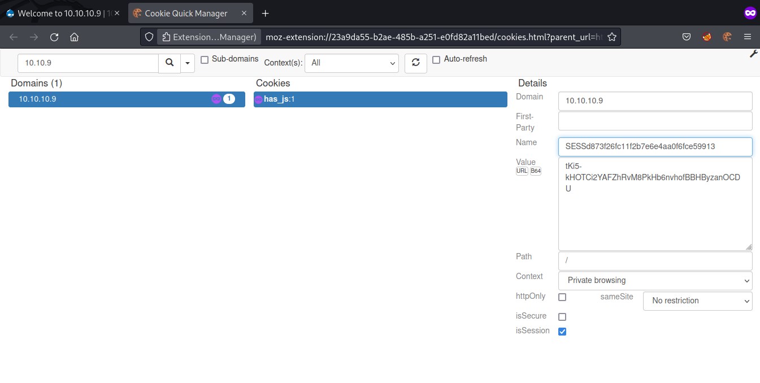Open the sameSite No restriction dropdown
The image size is (760, 383).
click(x=697, y=301)
